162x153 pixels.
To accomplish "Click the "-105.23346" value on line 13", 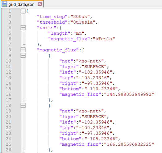I will 93,78.
